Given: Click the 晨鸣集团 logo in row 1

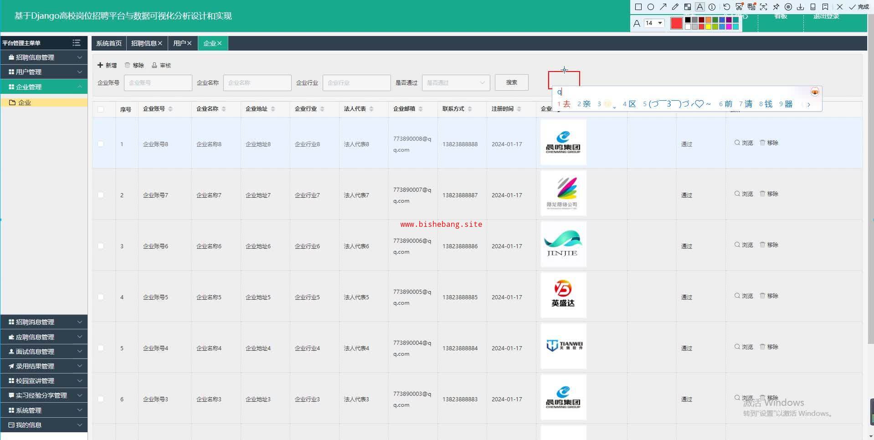Looking at the screenshot, I should [x=563, y=143].
